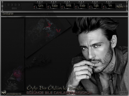Image resolution: width=129 pixels, height=96 pixels.
Task: Open the Renk color button
Action: (67, 6)
